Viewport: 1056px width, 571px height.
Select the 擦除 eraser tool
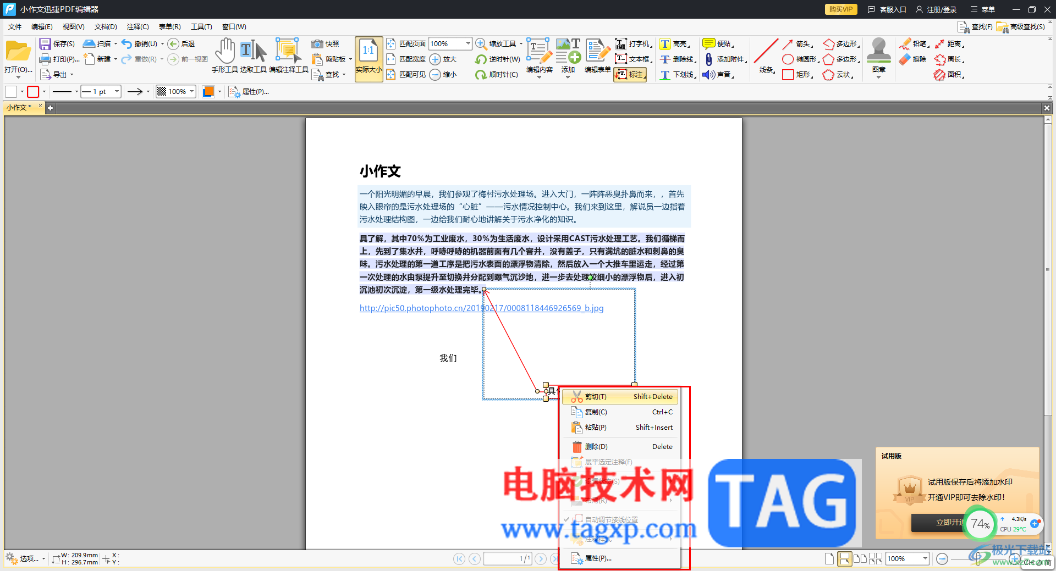[x=913, y=59]
